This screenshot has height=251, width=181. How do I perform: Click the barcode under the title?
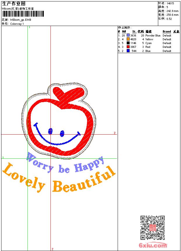[23, 14]
